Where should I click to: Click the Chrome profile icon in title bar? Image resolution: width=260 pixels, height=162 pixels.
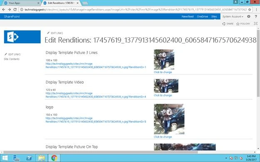click(x=235, y=2)
